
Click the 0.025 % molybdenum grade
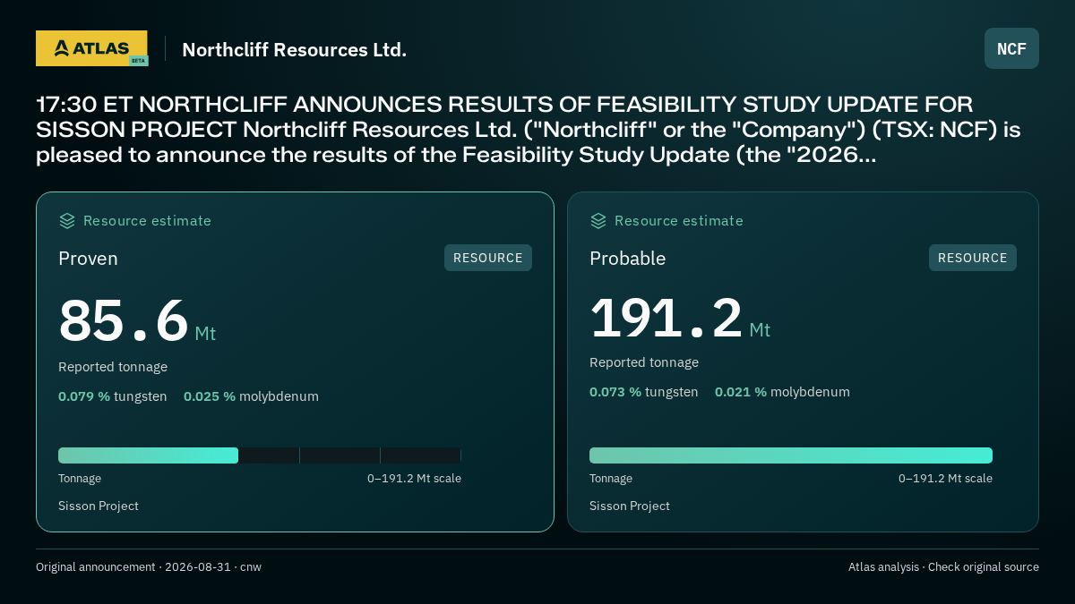pos(251,396)
